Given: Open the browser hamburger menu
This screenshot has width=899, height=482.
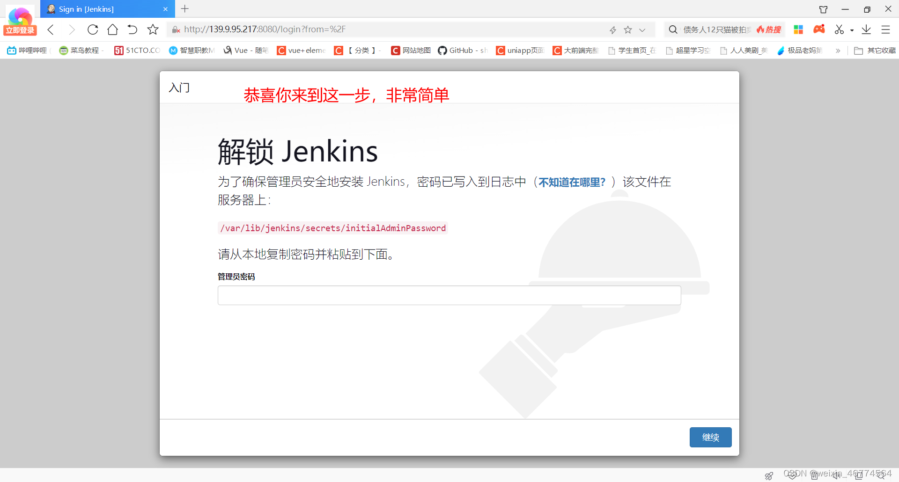Looking at the screenshot, I should point(885,29).
